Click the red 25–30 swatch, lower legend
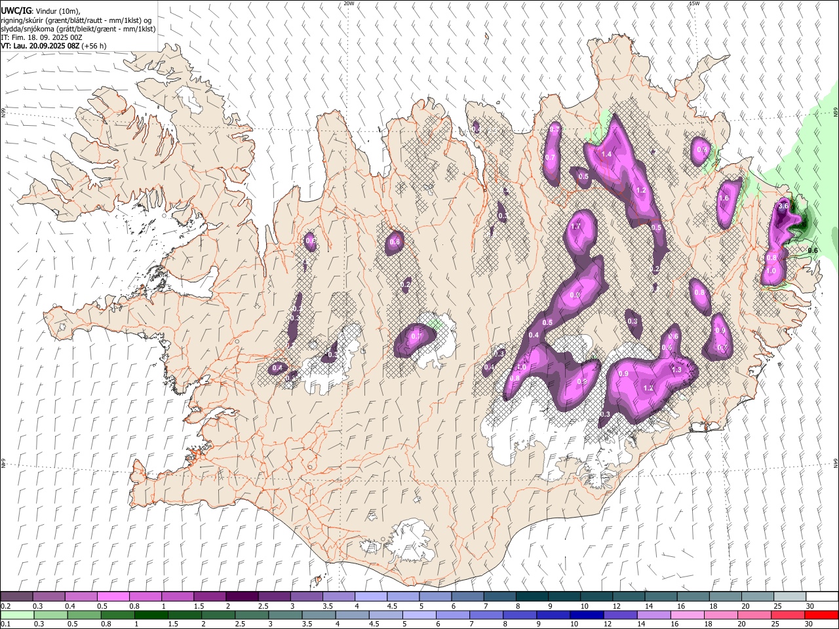 coord(787,615)
